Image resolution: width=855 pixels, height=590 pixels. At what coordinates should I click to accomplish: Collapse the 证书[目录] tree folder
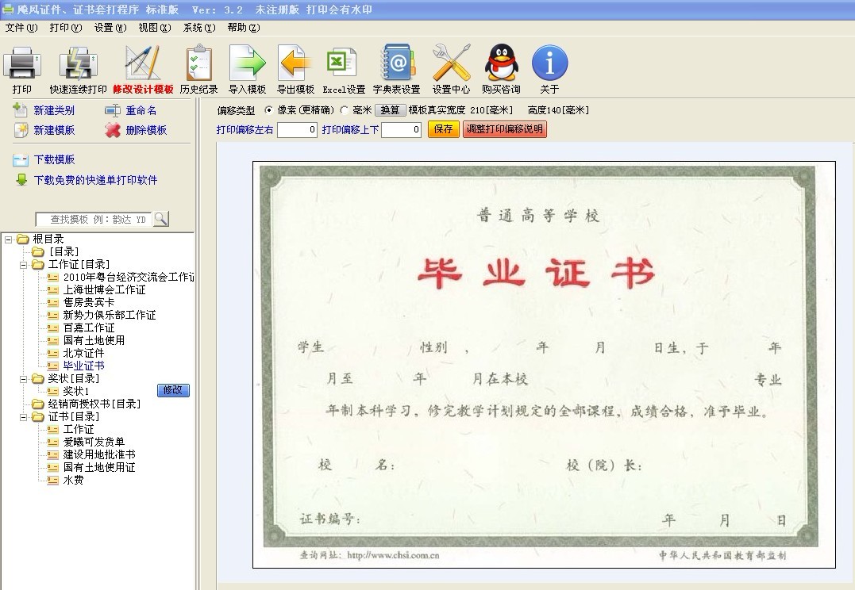[23, 416]
